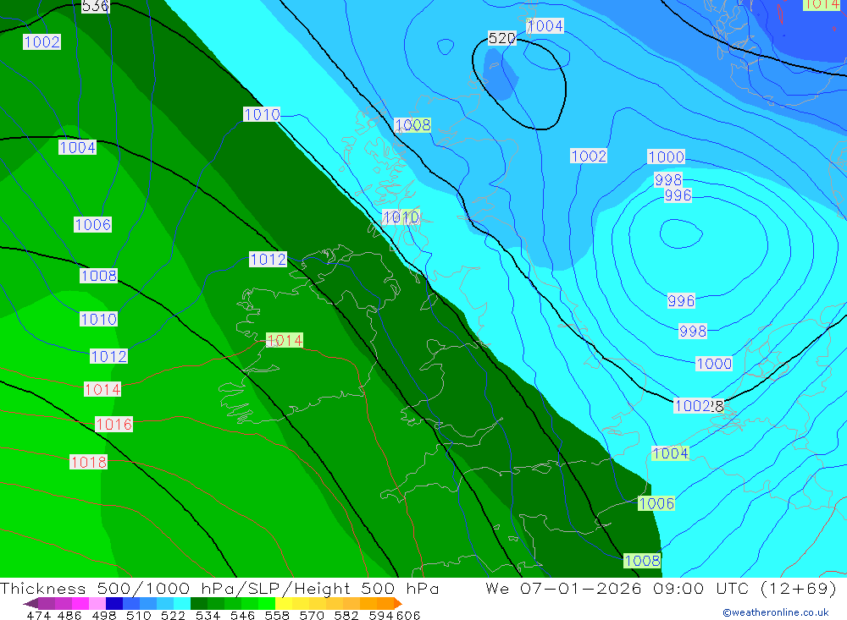Click the legend value 546
The width and height of the screenshot is (847, 620).
point(242,615)
